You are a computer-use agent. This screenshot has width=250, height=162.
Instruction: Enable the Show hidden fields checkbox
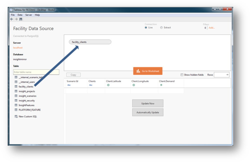point(182,75)
